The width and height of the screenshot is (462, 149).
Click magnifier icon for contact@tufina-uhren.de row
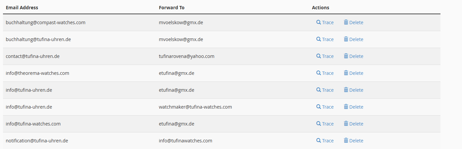click(318, 56)
